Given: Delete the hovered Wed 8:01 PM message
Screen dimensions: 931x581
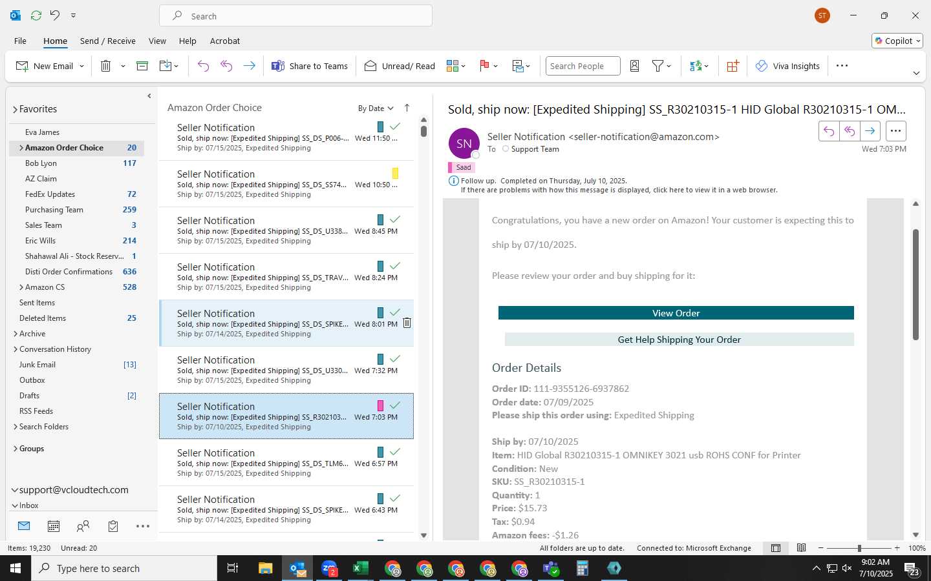Looking at the screenshot, I should pos(407,323).
